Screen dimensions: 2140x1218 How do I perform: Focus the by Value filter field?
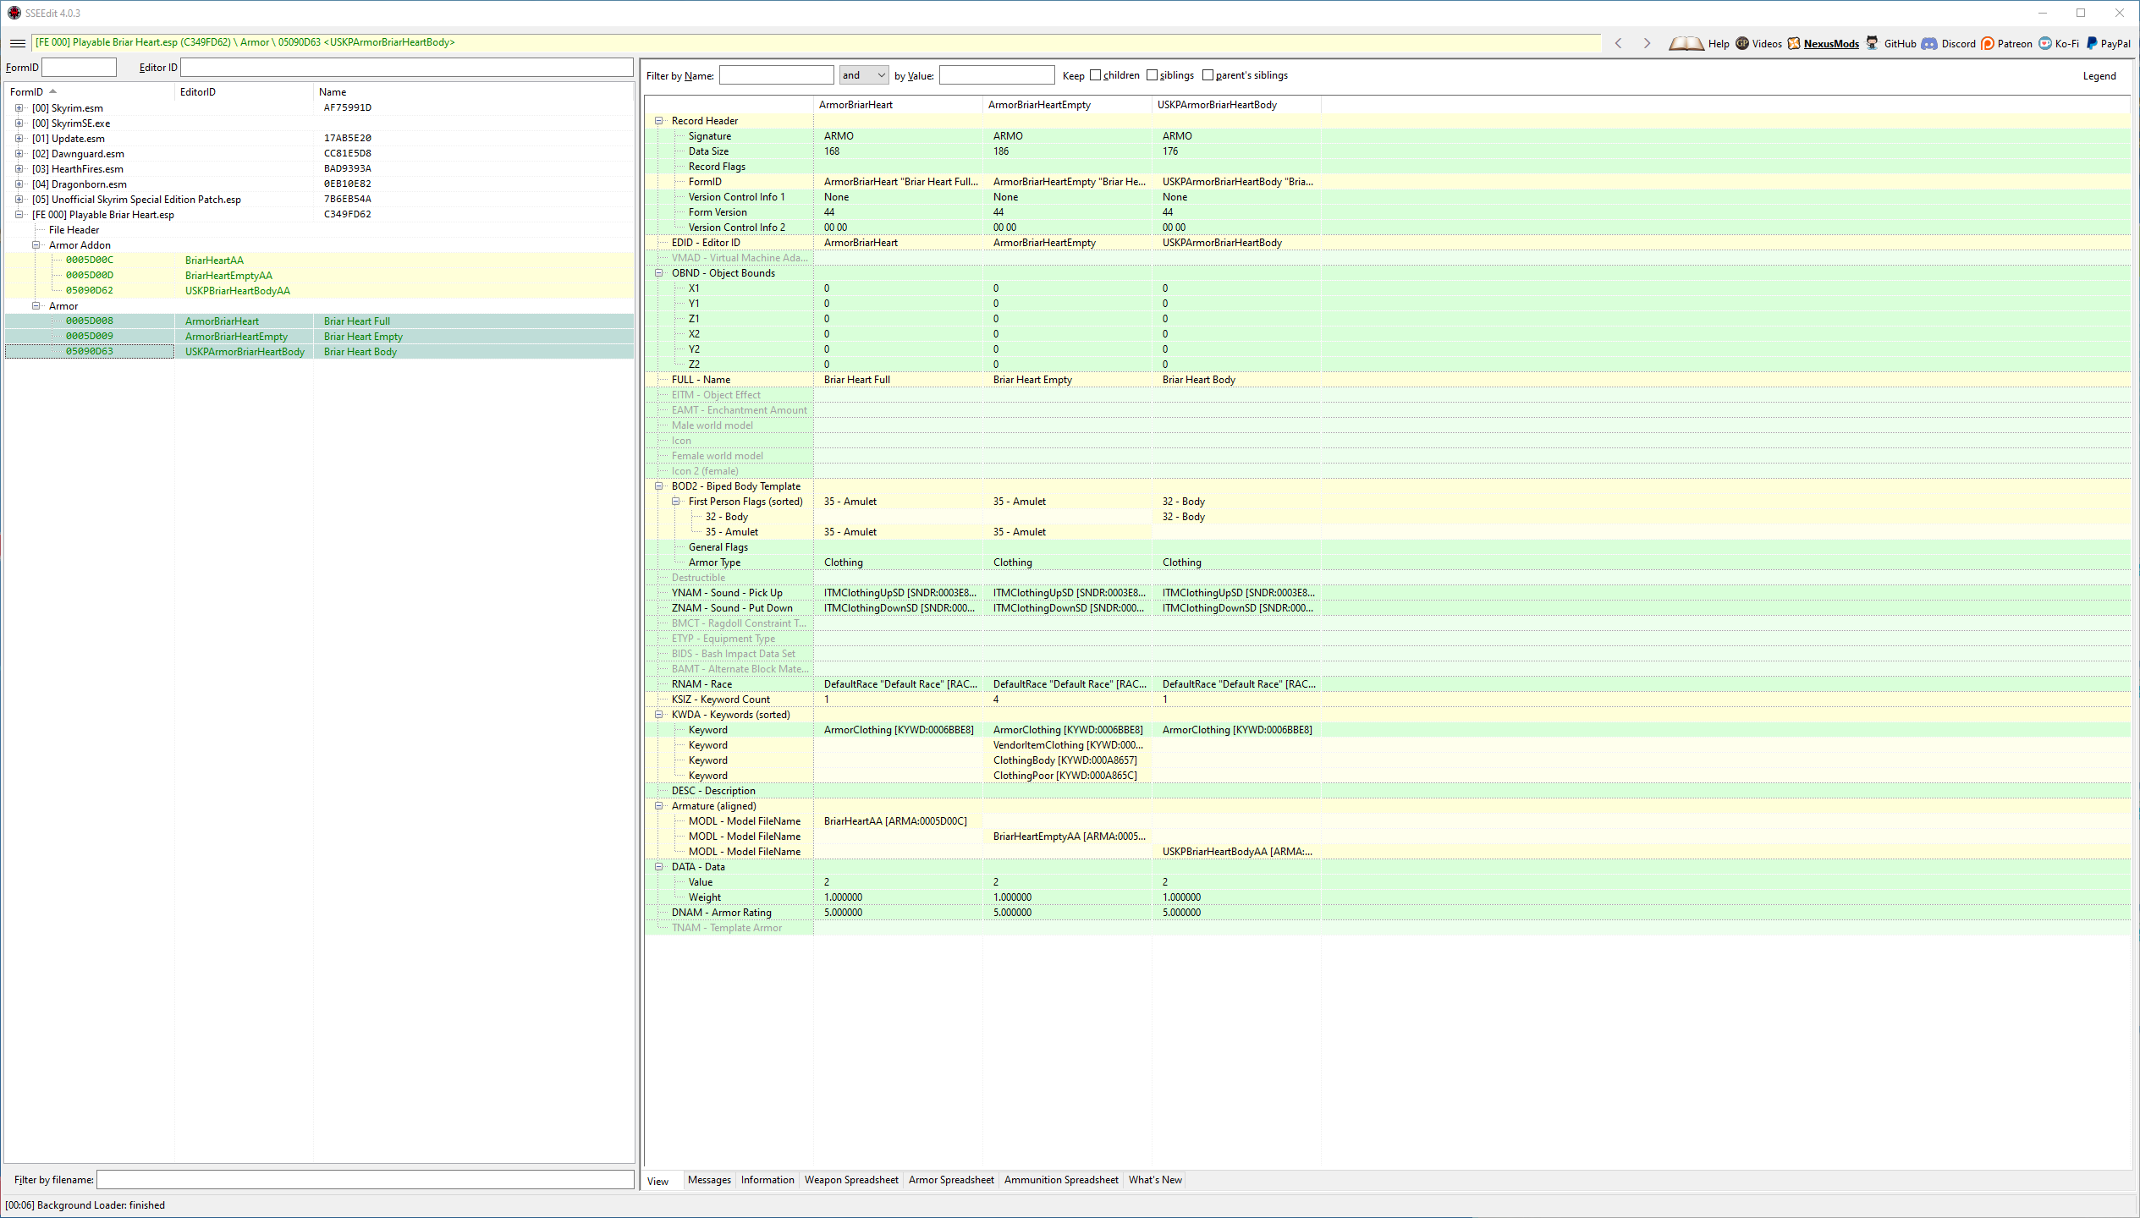[x=997, y=75]
